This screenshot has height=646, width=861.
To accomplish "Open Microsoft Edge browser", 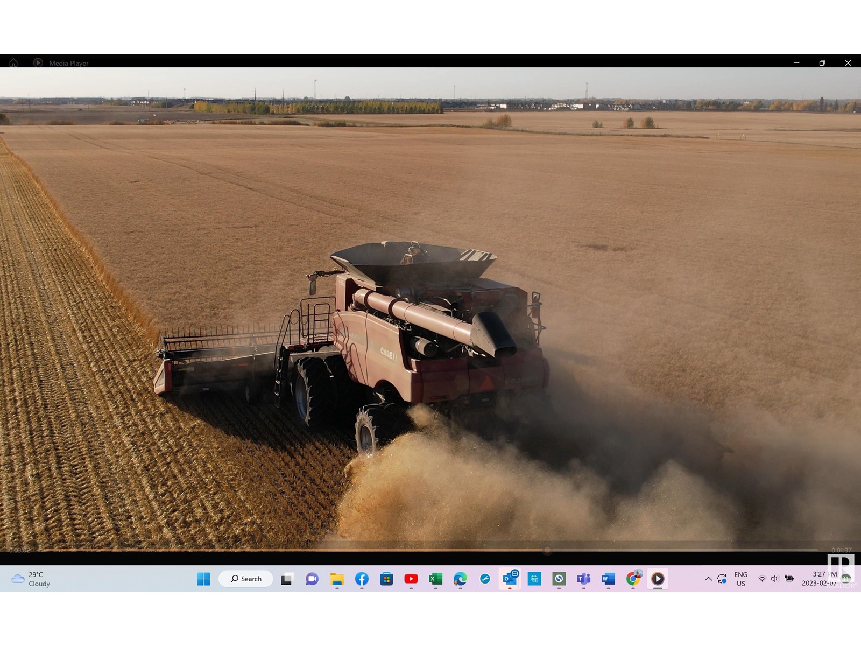I will [x=460, y=579].
